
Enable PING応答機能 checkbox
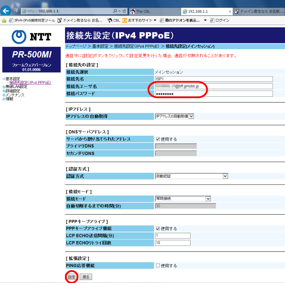158,266
